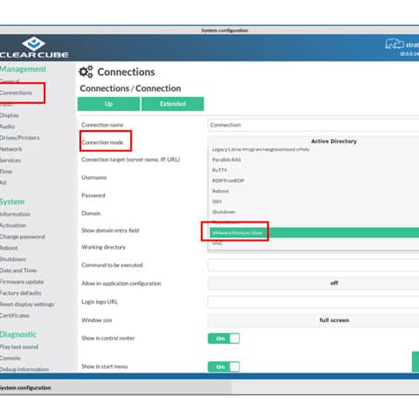The width and height of the screenshot is (419, 412).
Task: Open Drives/Printers in Management sidebar
Action: (x=20, y=138)
